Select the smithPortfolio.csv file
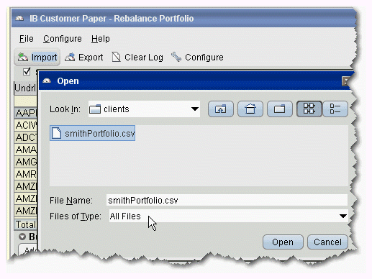 93,133
